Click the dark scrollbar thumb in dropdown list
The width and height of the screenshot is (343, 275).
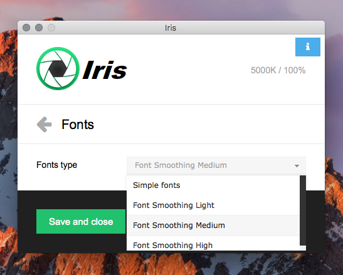303,210
